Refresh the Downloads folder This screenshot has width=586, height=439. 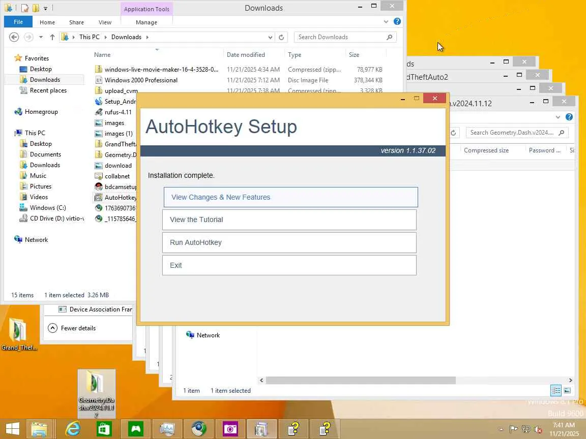281,37
